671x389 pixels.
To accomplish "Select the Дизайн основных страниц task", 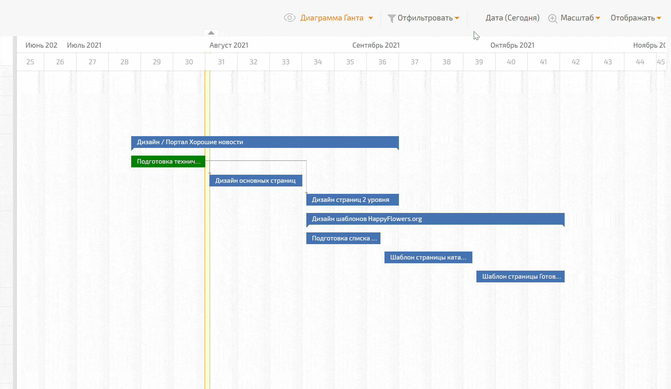I will pyautogui.click(x=255, y=180).
